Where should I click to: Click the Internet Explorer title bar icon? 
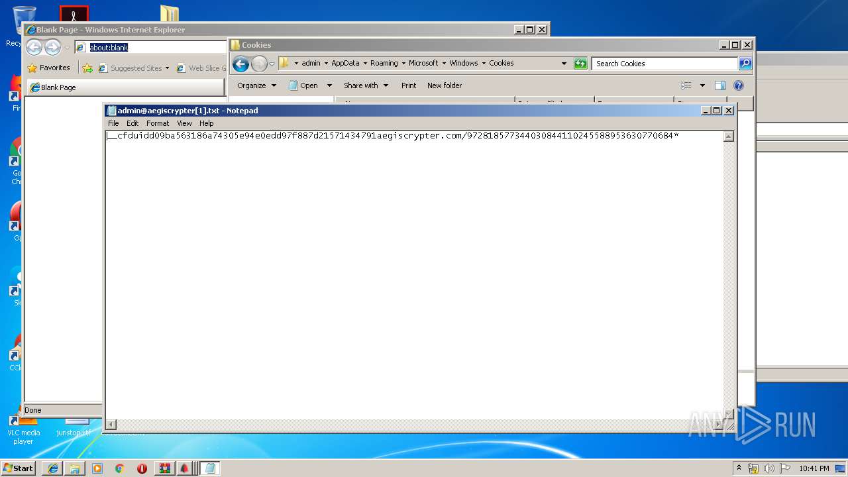click(31, 30)
